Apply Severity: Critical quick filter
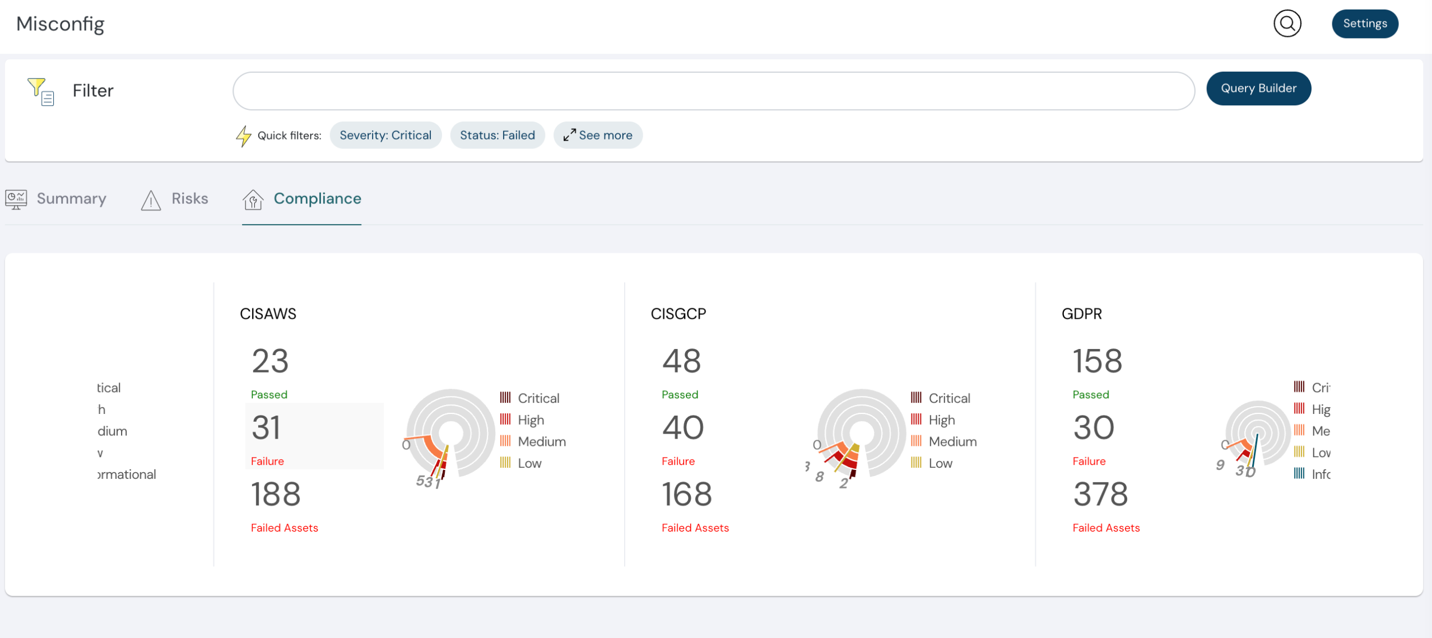This screenshot has height=638, width=1432. coord(385,135)
